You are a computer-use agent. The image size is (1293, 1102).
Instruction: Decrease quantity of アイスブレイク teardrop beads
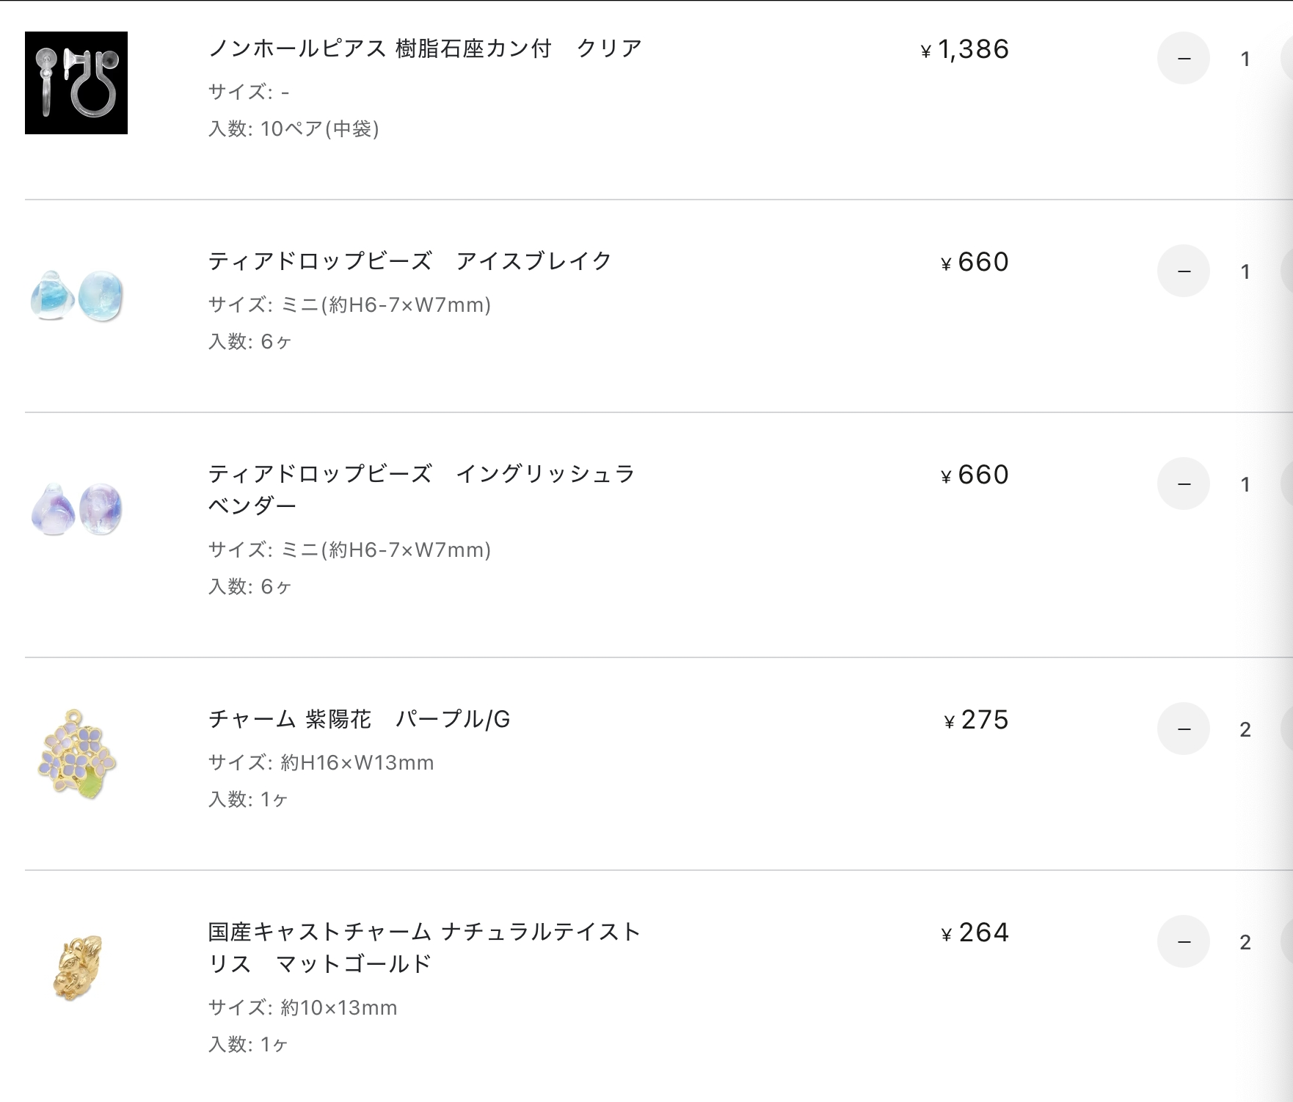pos(1184,271)
